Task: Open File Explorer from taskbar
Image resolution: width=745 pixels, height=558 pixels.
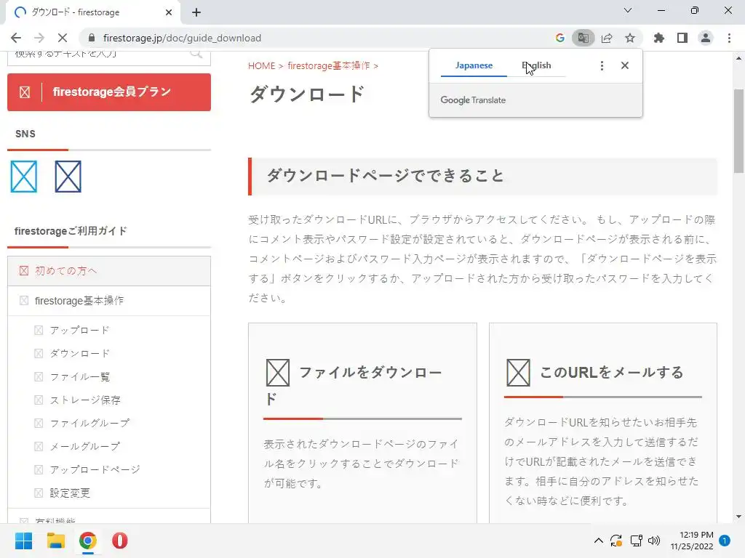Action: pyautogui.click(x=55, y=541)
